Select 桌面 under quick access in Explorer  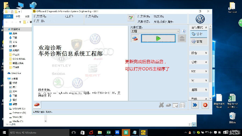coord(13,33)
